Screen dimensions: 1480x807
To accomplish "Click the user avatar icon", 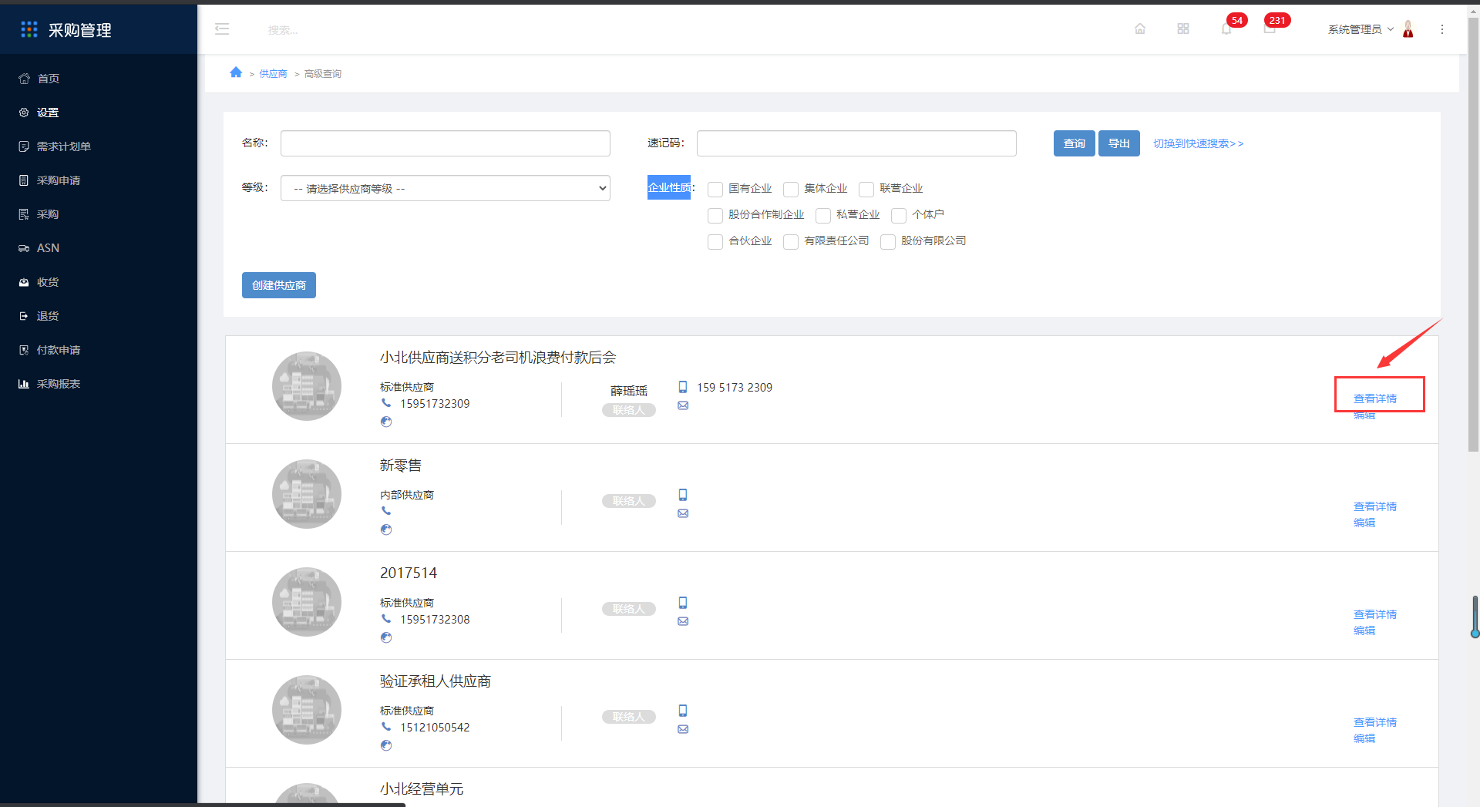I will [1408, 29].
